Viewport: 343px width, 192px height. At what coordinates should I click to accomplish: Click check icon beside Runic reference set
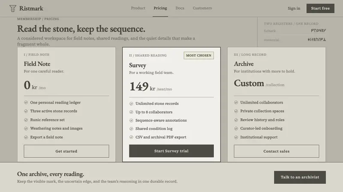[x=26, y=120]
